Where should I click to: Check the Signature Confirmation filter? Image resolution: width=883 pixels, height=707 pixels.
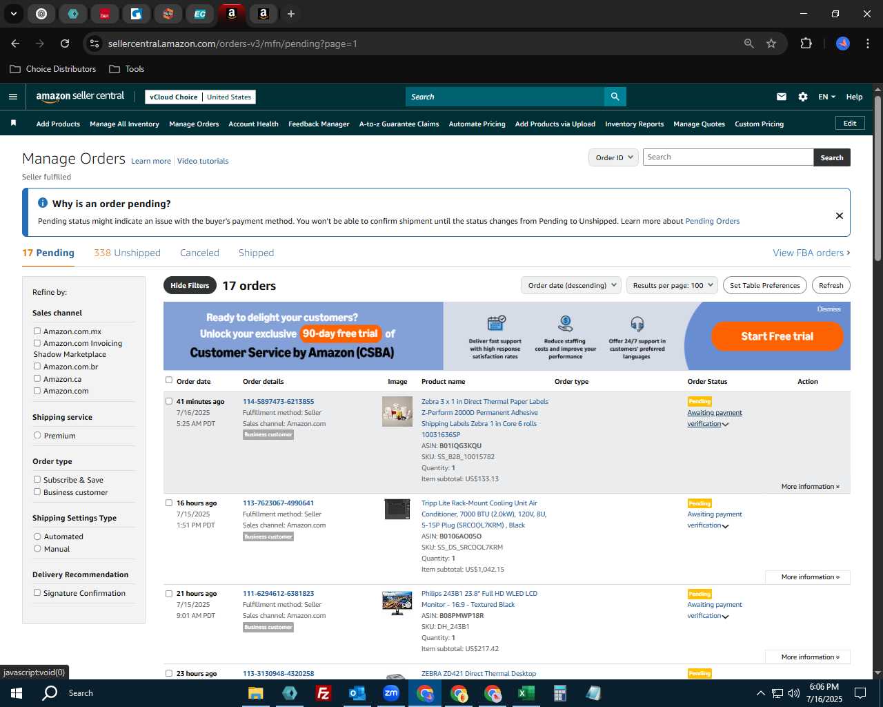pyautogui.click(x=37, y=593)
